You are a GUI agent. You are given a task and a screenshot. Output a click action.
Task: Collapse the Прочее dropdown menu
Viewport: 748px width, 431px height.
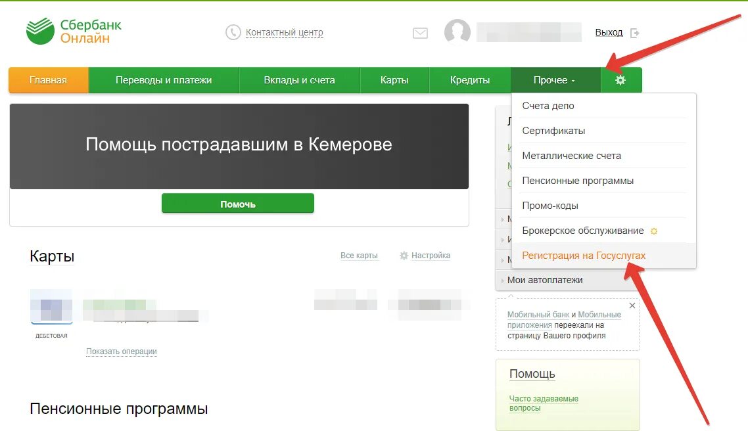coord(555,80)
